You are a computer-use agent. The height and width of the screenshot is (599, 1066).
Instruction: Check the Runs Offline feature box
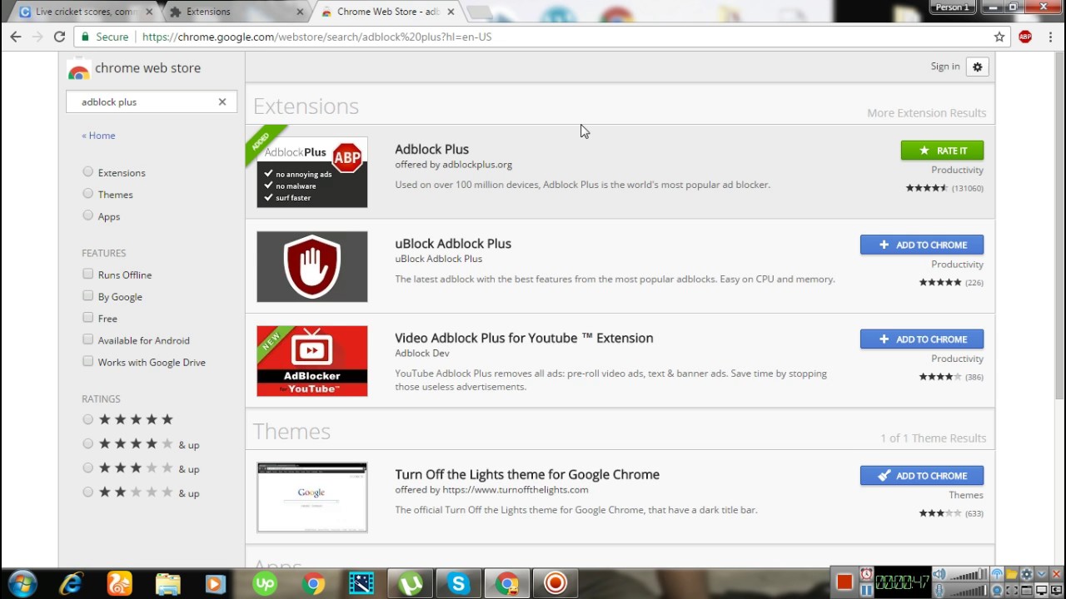[x=88, y=274]
